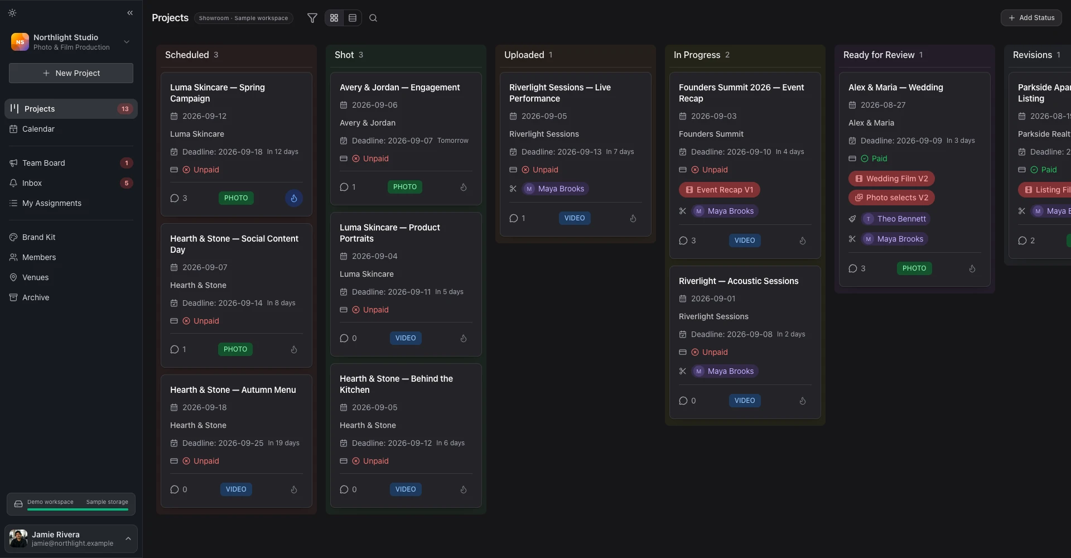
Task: Toggle flame icon on Avery & Jordan Engagement card
Action: click(464, 187)
